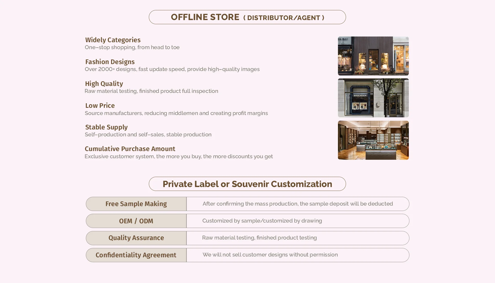Click Private Label or Souvenir Customization banner

pyautogui.click(x=247, y=184)
